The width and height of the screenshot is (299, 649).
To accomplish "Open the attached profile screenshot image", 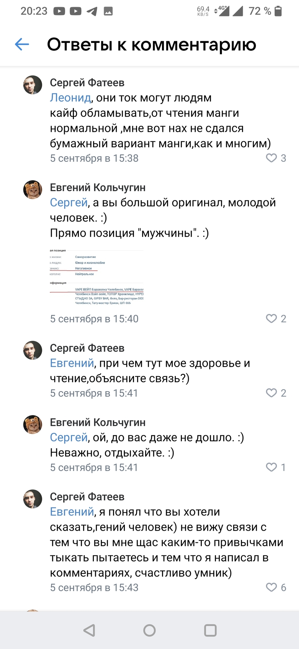I will tap(97, 277).
